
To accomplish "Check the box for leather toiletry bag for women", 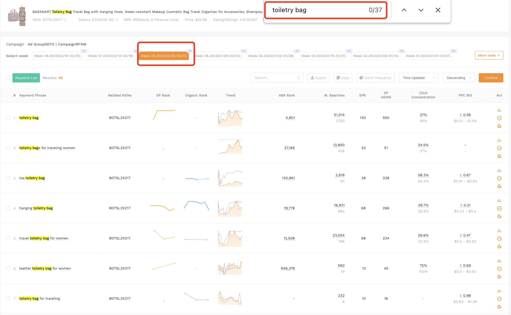I will tap(8, 268).
